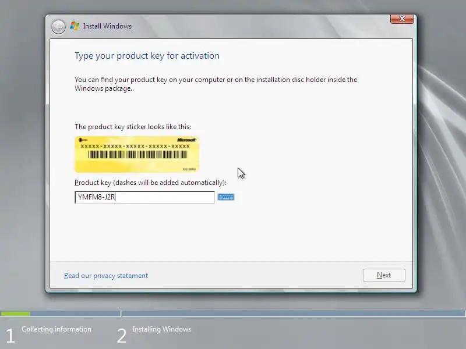Click the setup progress bar
This screenshot has width=466, height=349.
[x=233, y=314]
